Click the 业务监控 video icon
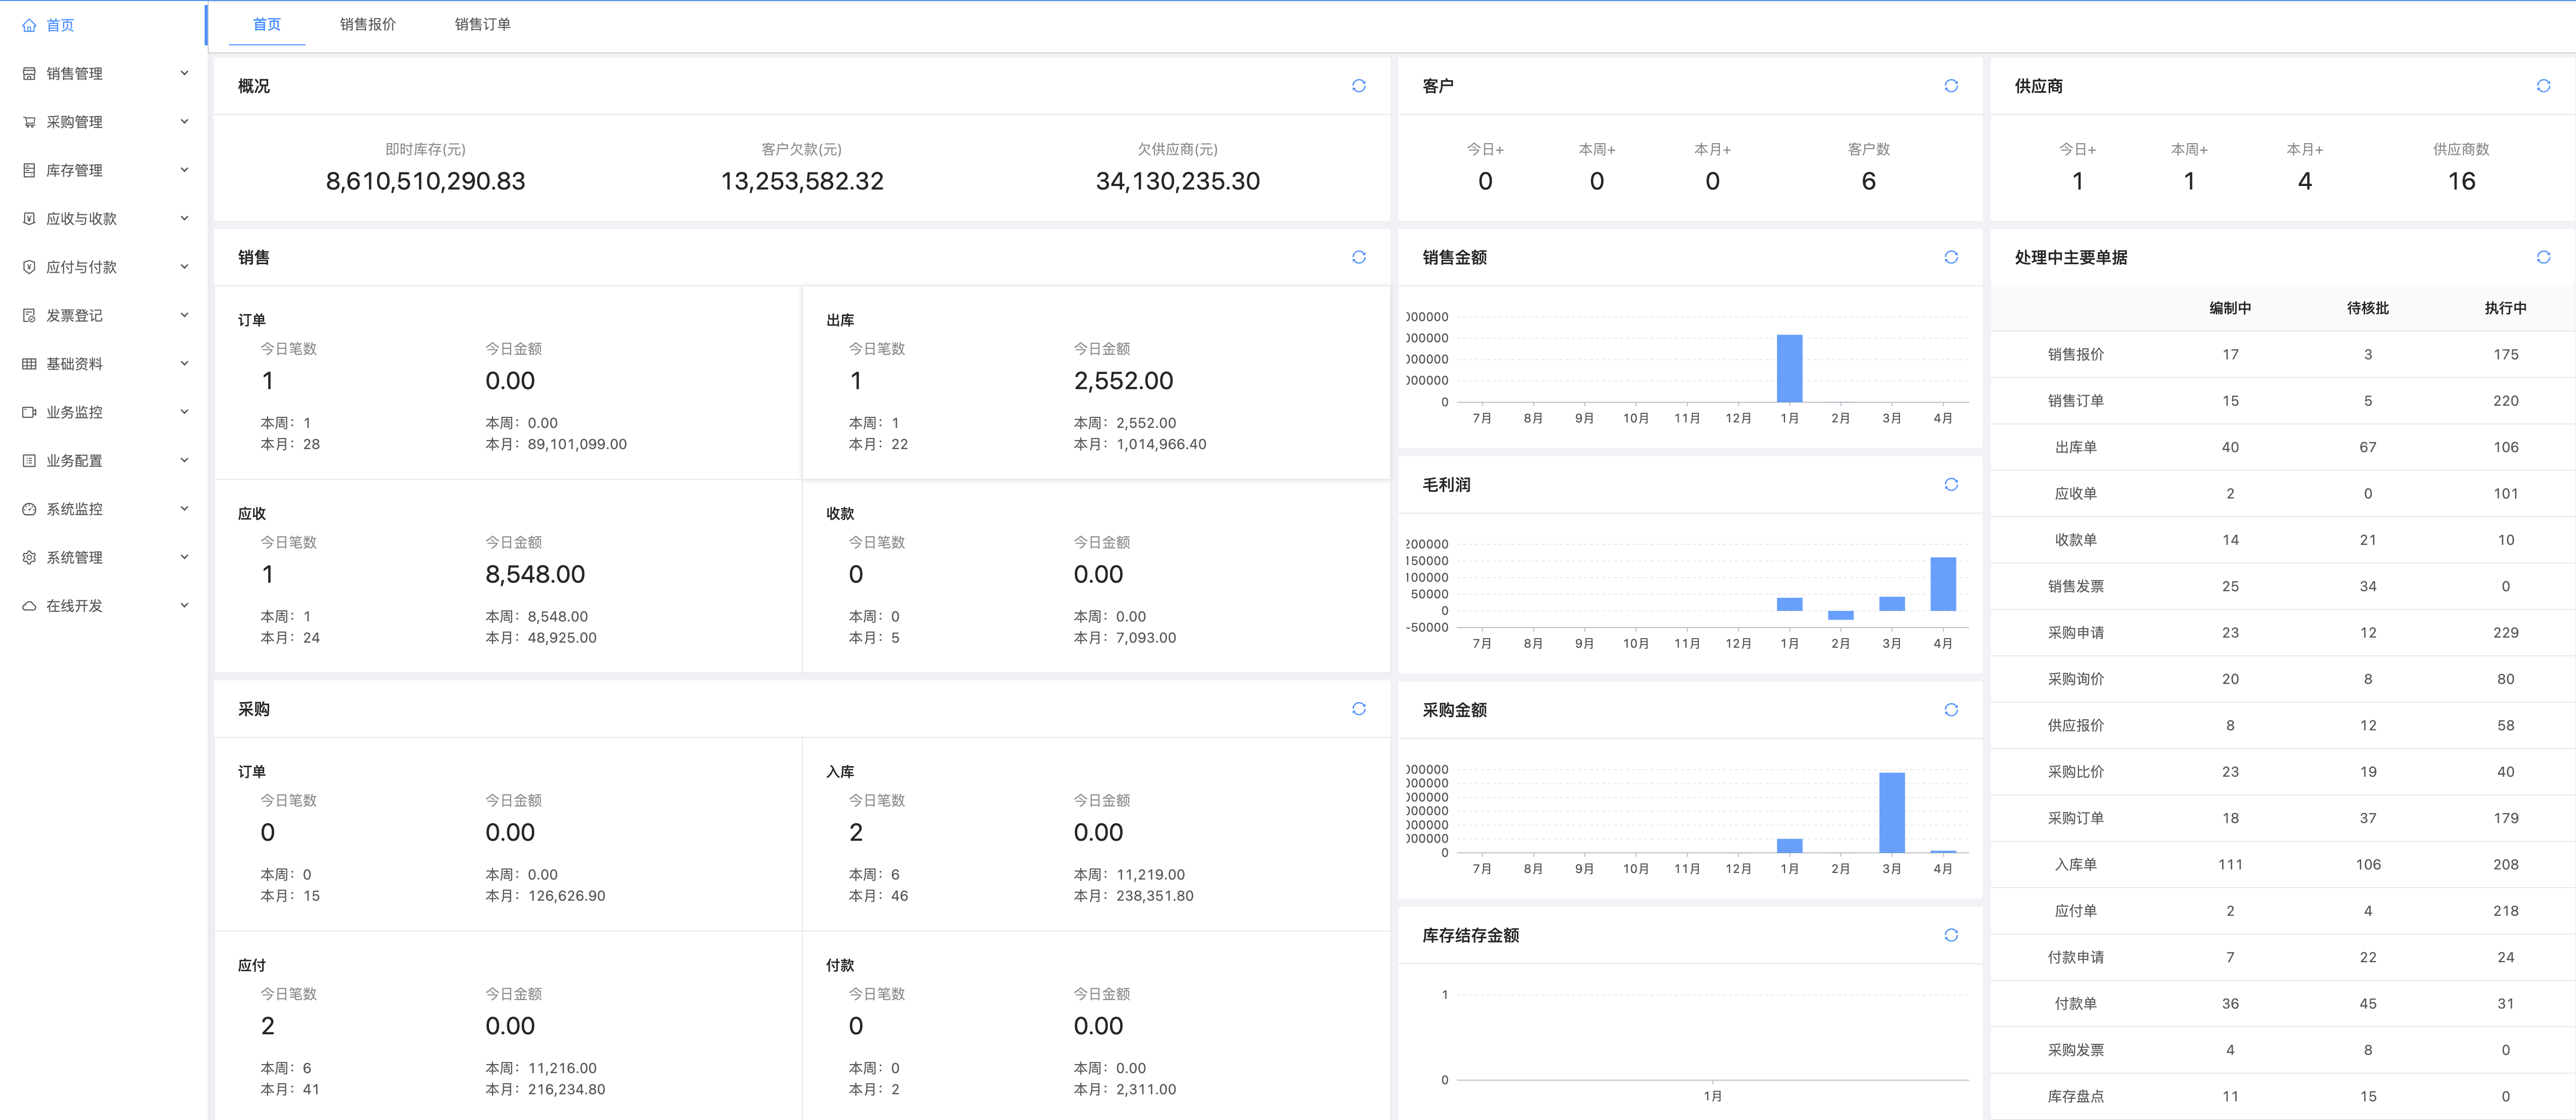The height and width of the screenshot is (1120, 2576). pos(29,412)
